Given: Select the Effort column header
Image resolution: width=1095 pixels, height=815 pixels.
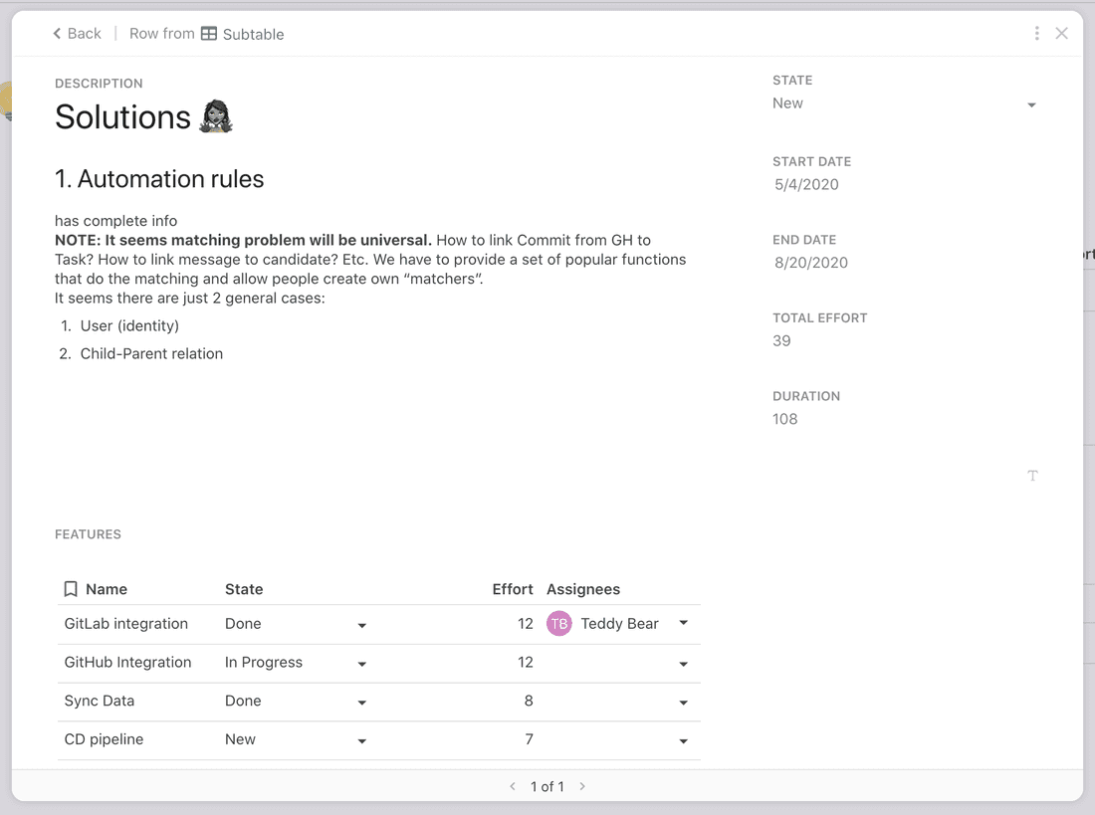Looking at the screenshot, I should pos(513,588).
